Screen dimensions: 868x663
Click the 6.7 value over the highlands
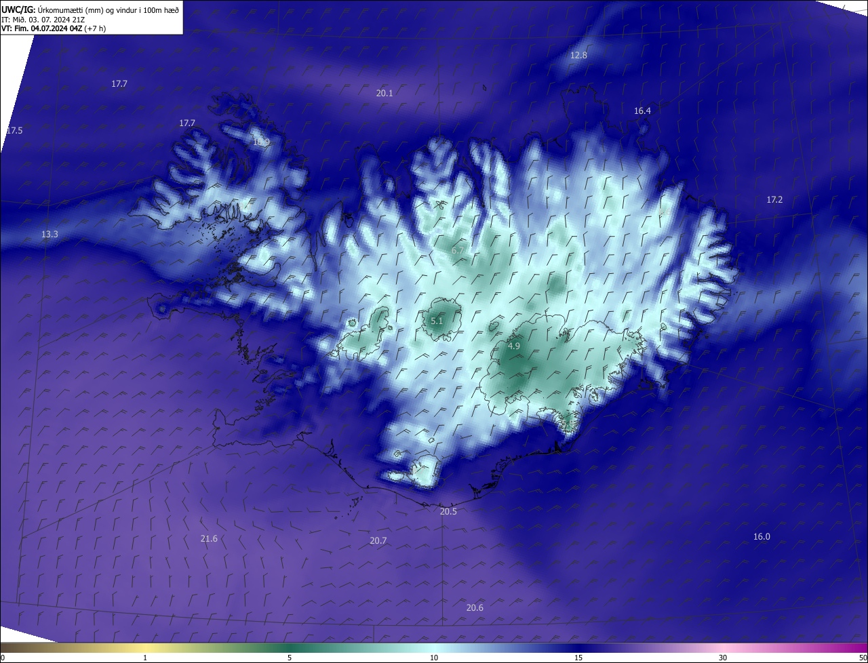tap(458, 250)
